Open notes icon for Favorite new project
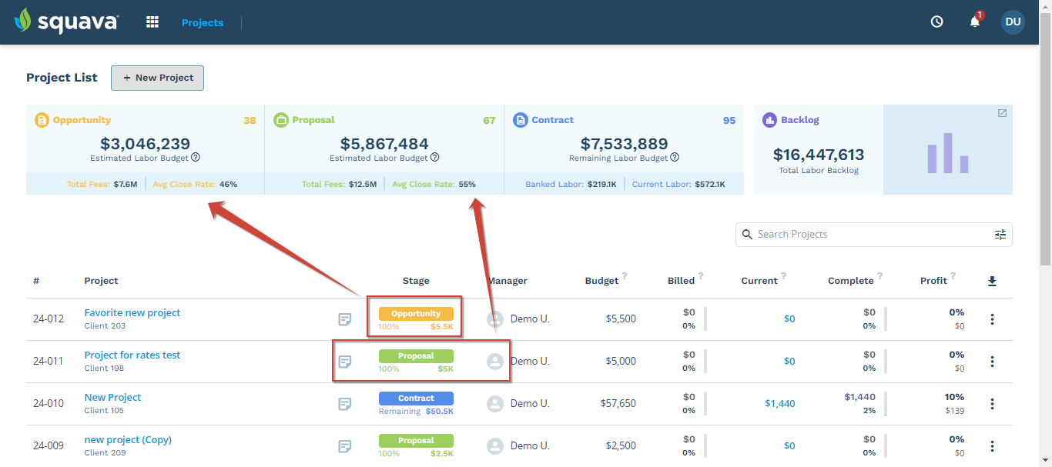 344,318
